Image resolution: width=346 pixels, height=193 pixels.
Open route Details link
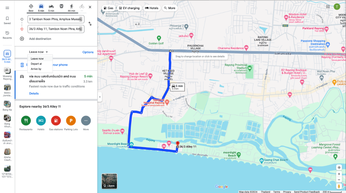[x=34, y=94]
